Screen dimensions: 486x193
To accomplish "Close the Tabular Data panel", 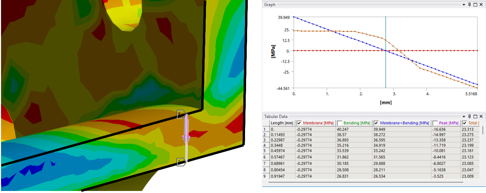I will (x=481, y=117).
